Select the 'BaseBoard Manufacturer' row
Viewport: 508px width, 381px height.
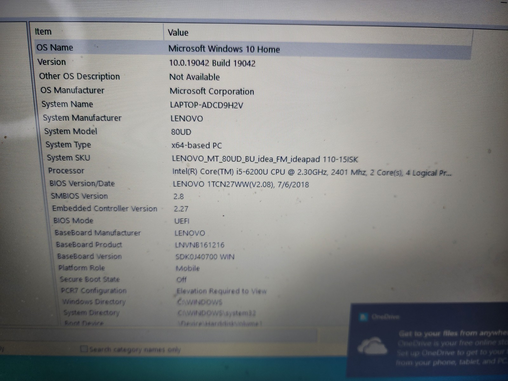pyautogui.click(x=97, y=233)
